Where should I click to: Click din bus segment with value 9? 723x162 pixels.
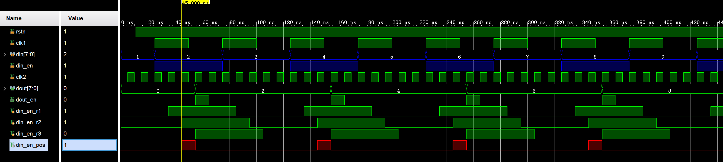pos(663,55)
